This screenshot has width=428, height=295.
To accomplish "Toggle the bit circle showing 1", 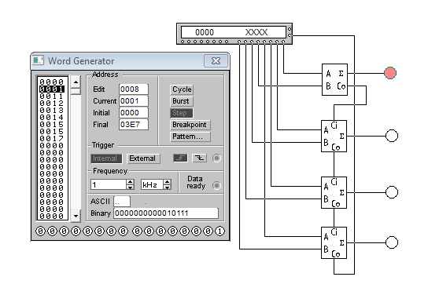I will pos(220,231).
